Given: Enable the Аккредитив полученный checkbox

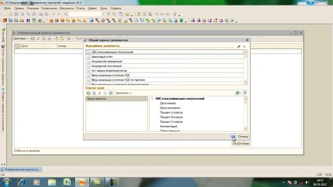Looking at the screenshot, I should click(88, 66).
